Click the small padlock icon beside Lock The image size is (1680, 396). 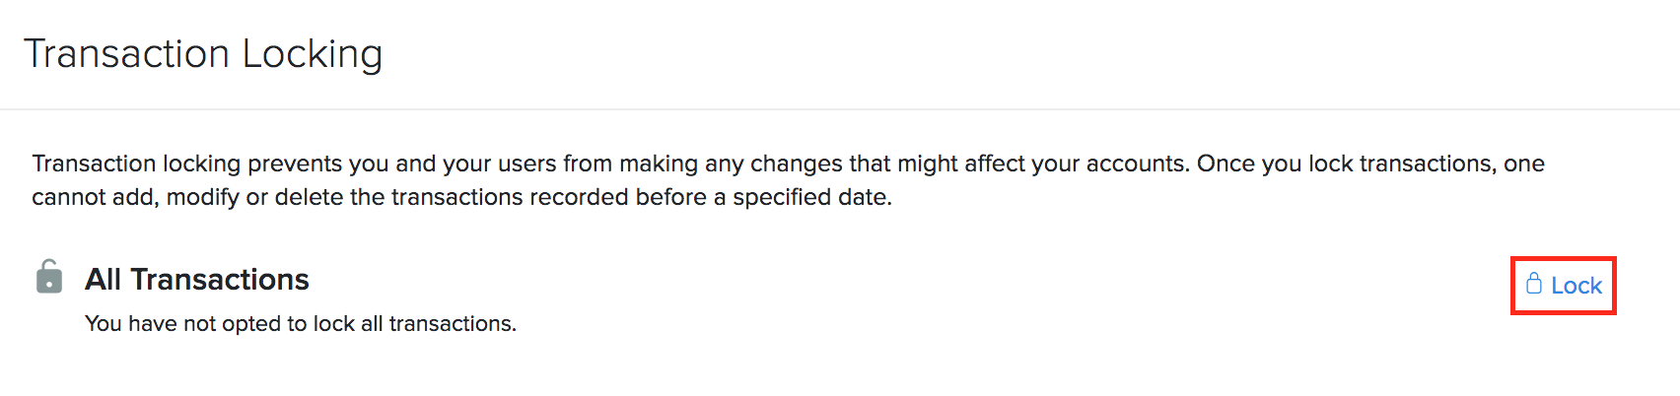(x=1534, y=284)
